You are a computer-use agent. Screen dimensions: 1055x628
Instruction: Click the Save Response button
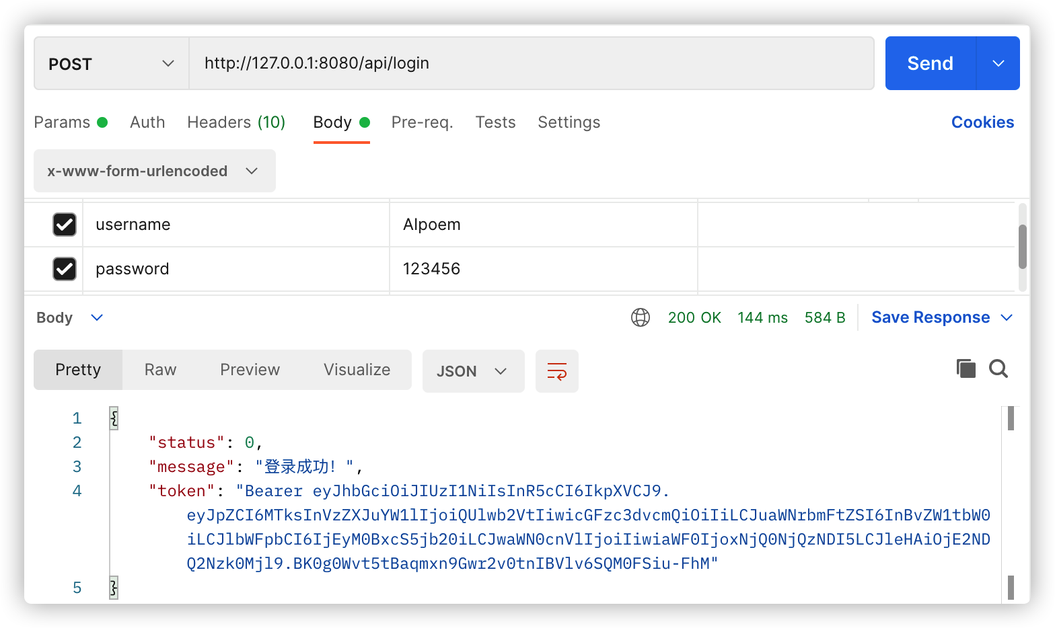[931, 317]
